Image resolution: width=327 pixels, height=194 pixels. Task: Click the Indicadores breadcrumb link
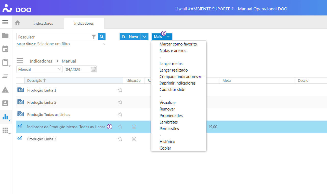(41, 61)
